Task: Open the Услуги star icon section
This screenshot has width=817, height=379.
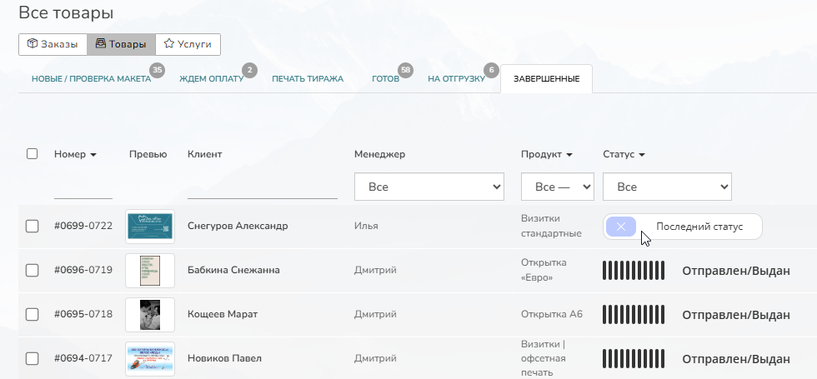Action: pyautogui.click(x=188, y=44)
